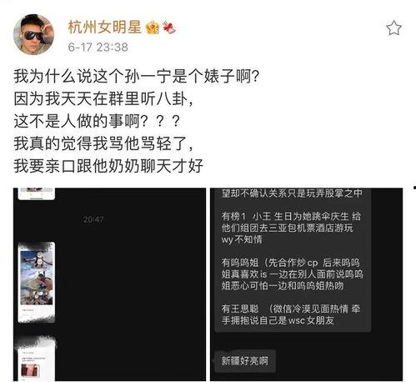The height and width of the screenshot is (382, 416).
Task: Click the last line 我要亲口跟他奶奶聊天才好
Action: point(108,166)
